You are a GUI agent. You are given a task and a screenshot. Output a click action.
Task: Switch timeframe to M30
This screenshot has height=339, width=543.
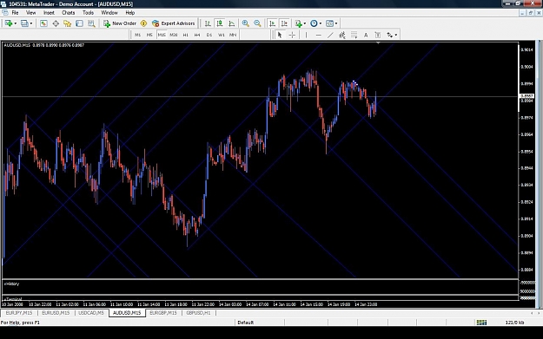[174, 35]
